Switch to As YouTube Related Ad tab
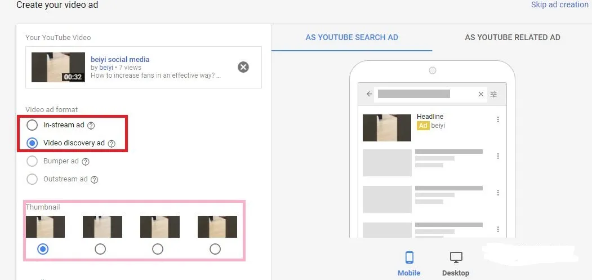The width and height of the screenshot is (592, 280). pyautogui.click(x=512, y=38)
